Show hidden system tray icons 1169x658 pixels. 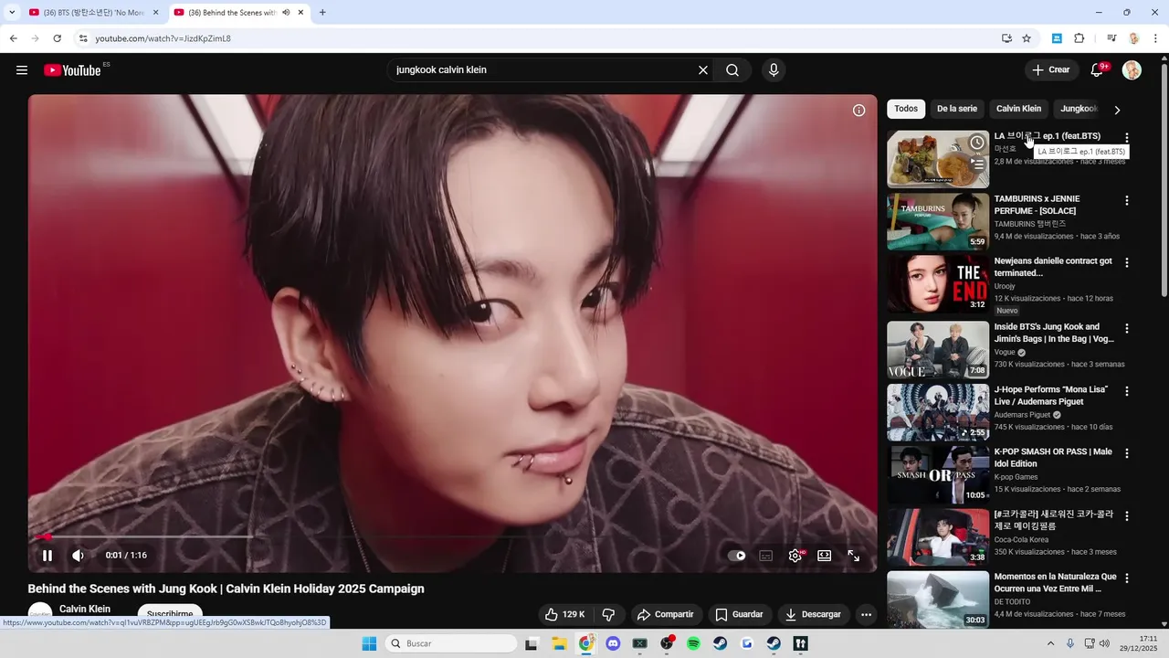click(x=1050, y=644)
